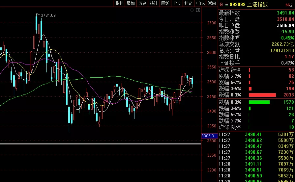Image resolution: width=295 pixels, height=182 pixels.
Task: Click the 跌幅 3-5% count 121
Action: [290, 108]
